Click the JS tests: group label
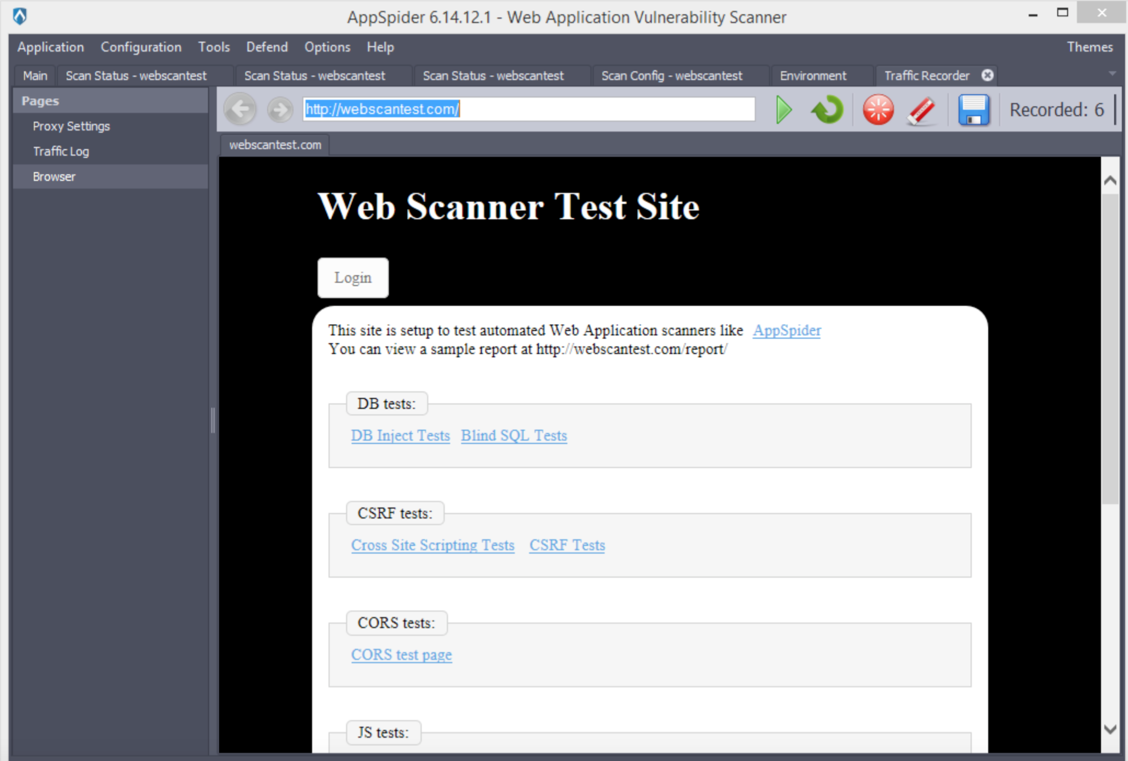This screenshot has width=1128, height=761. coord(383,733)
